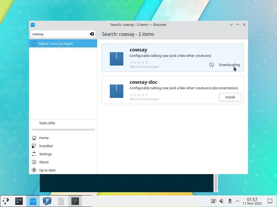Viewport: 277px width, 207px height.
Task: Select the Alpine Linux packages source
Action: [x=63, y=43]
